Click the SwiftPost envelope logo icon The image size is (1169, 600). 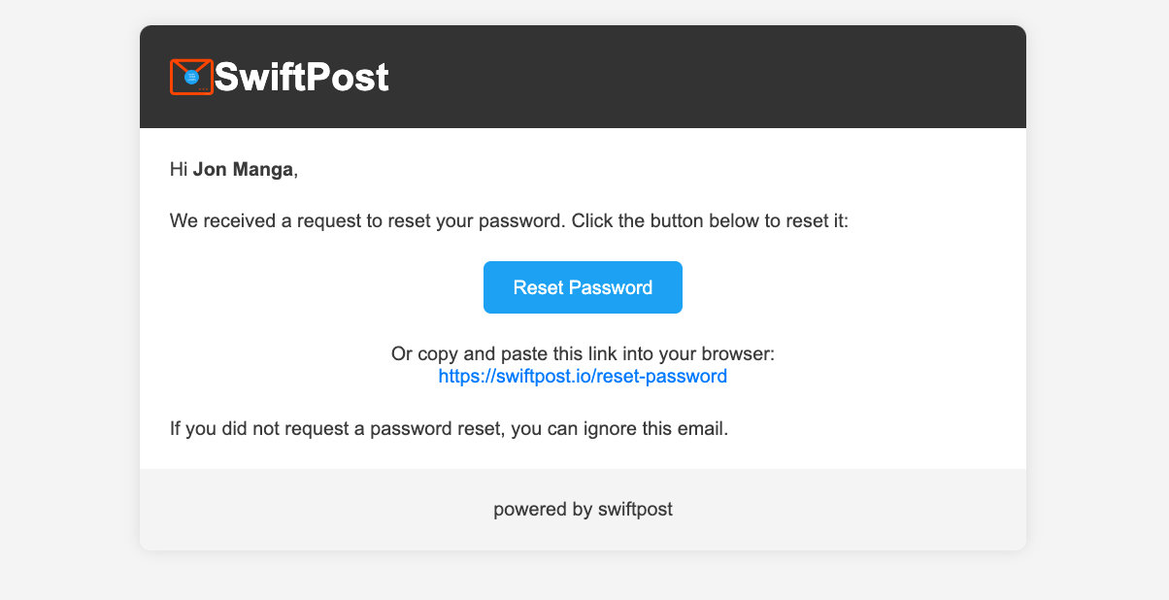[x=179, y=66]
